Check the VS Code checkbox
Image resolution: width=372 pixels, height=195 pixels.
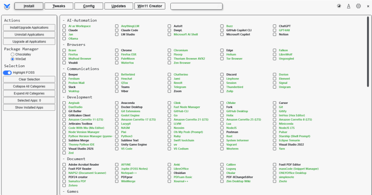117,149
